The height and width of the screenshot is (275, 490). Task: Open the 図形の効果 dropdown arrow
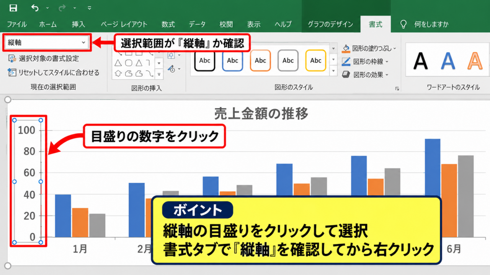(x=387, y=74)
